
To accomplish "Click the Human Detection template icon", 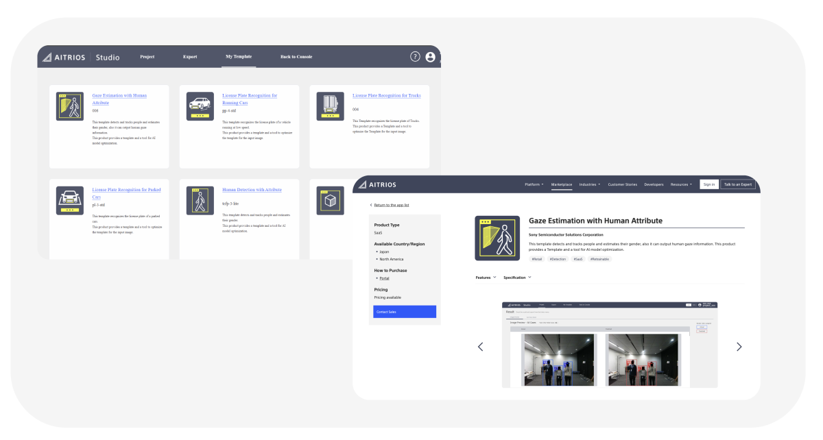I will [200, 200].
